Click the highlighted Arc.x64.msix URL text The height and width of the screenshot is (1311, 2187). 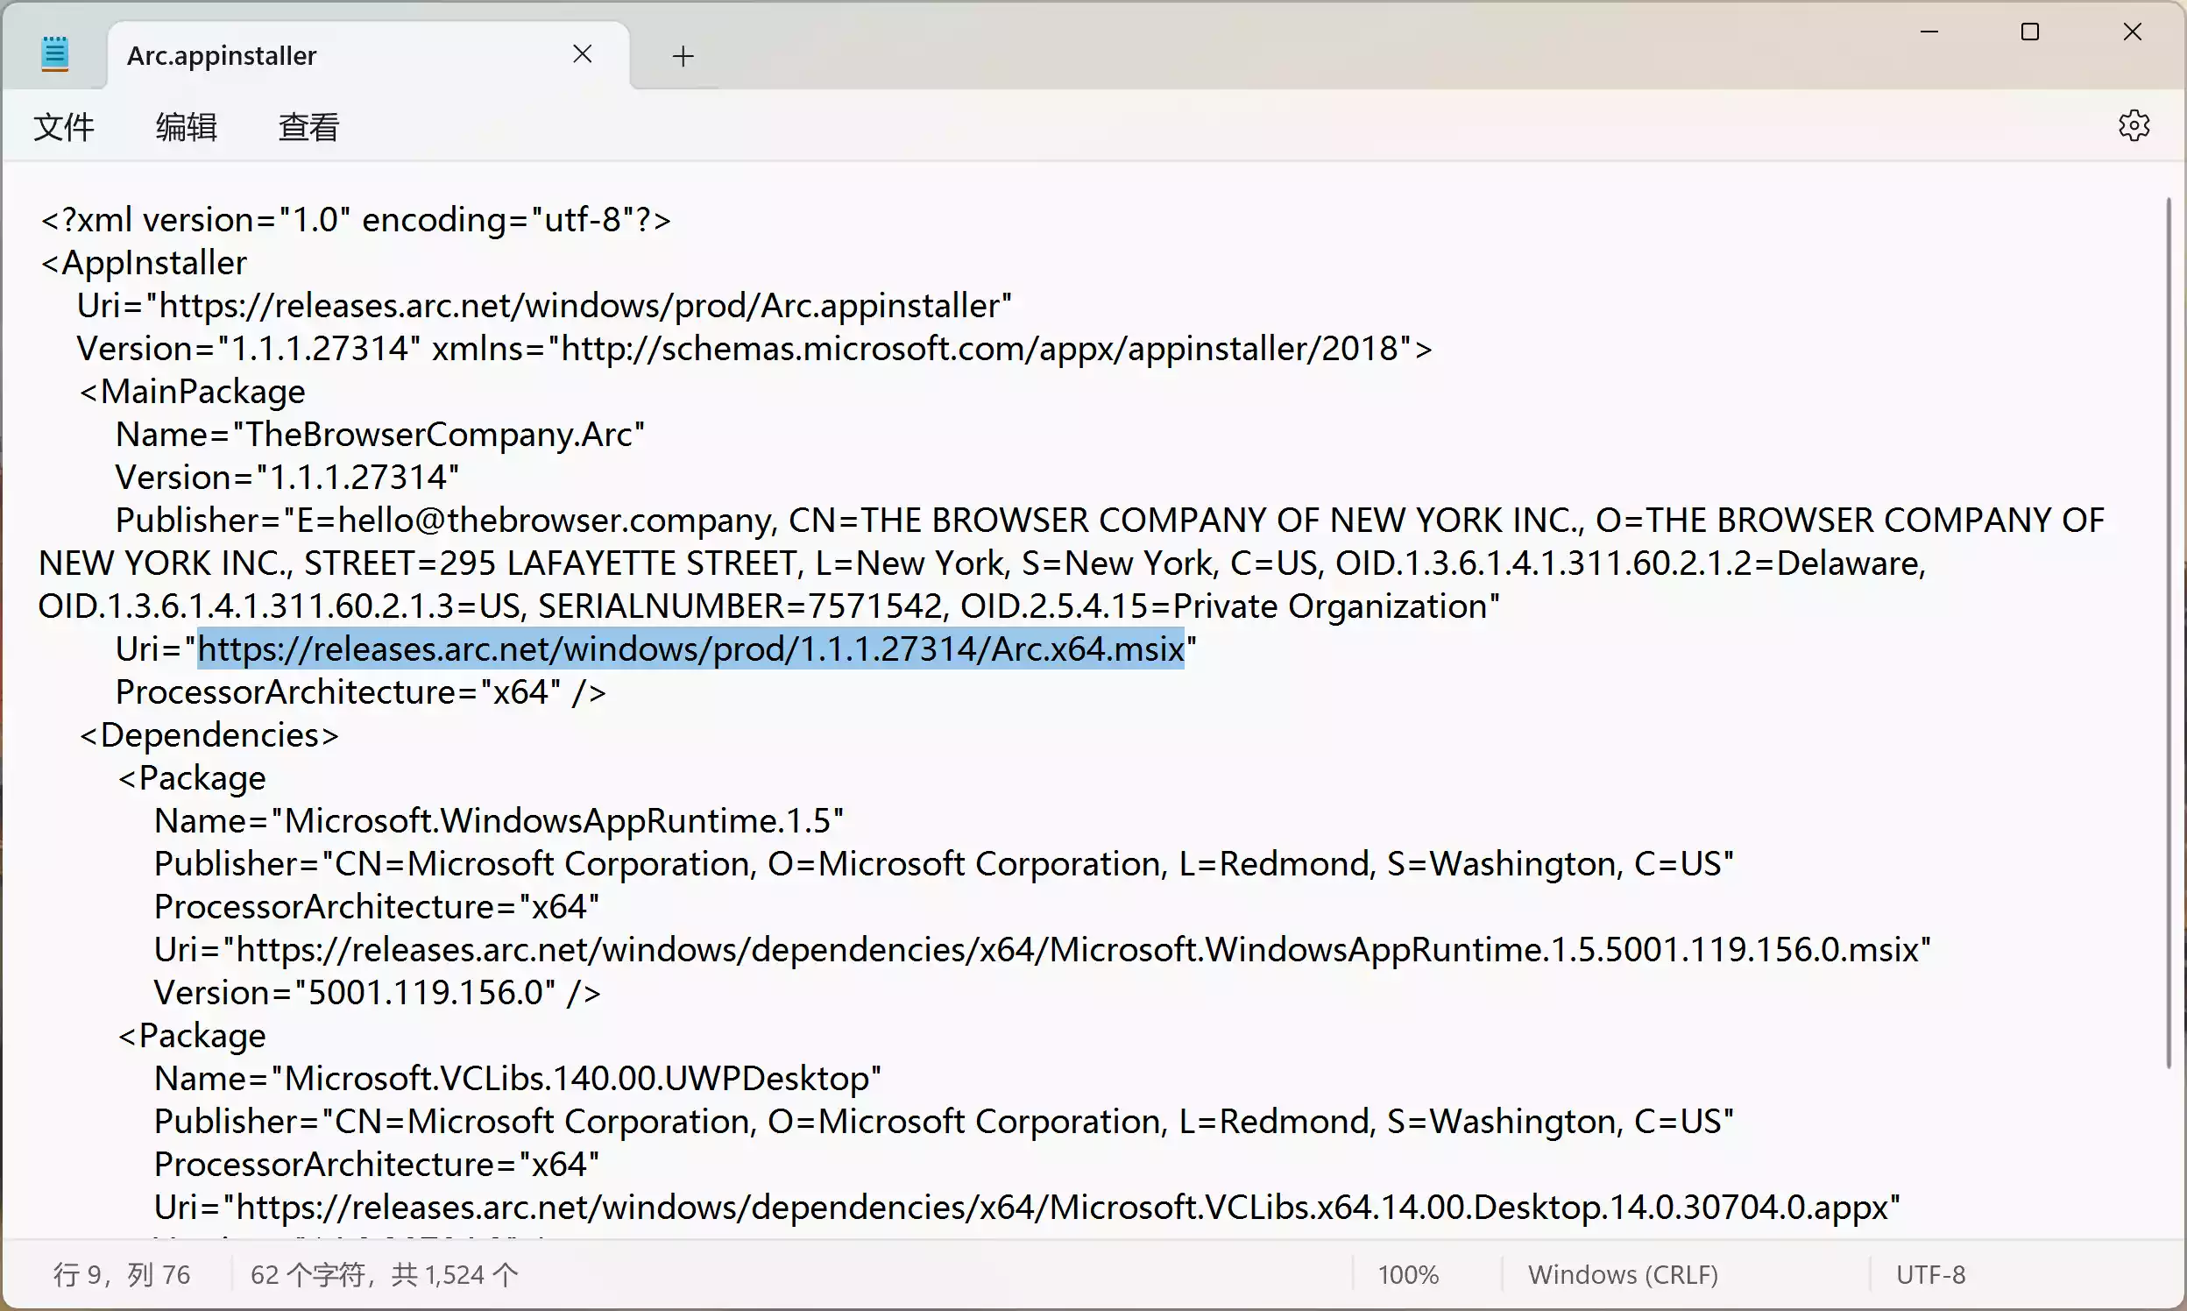[x=689, y=649]
